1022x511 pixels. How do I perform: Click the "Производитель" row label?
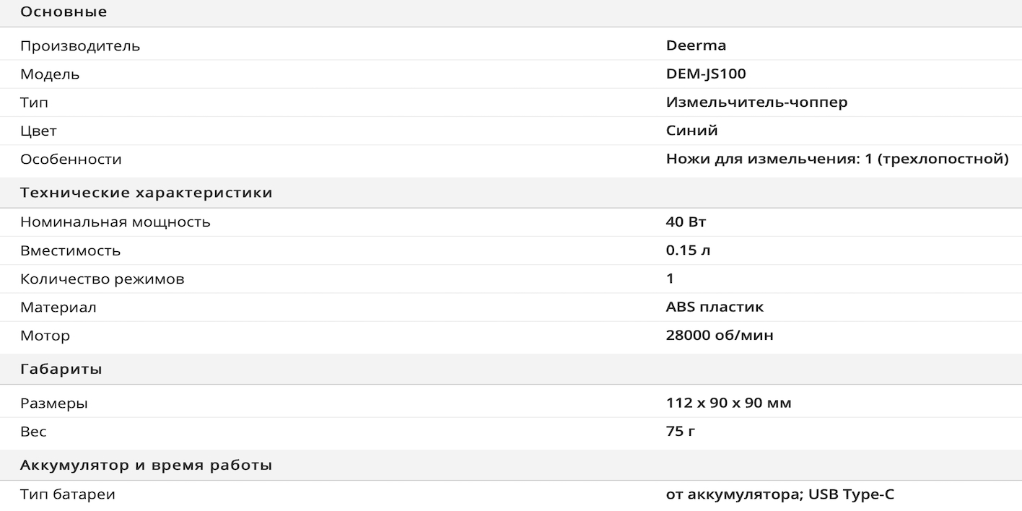point(80,46)
